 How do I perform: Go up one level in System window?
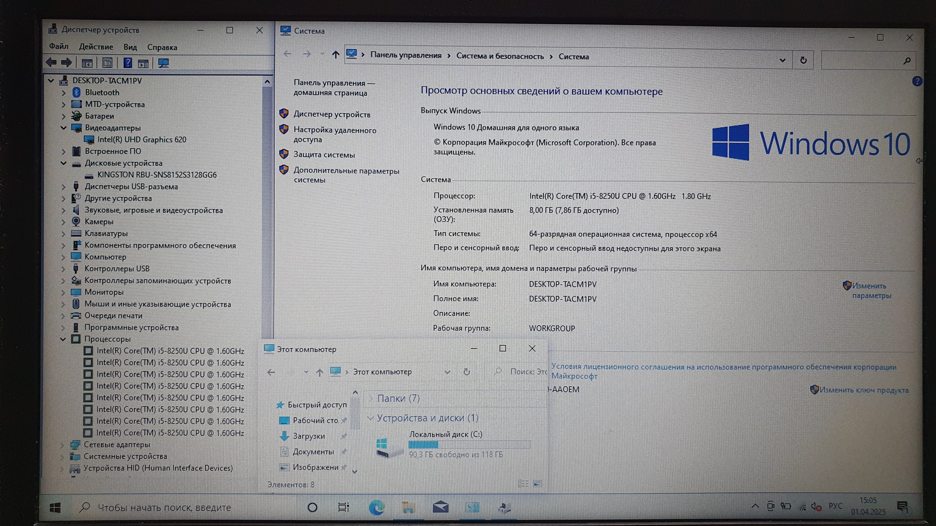[335, 55]
